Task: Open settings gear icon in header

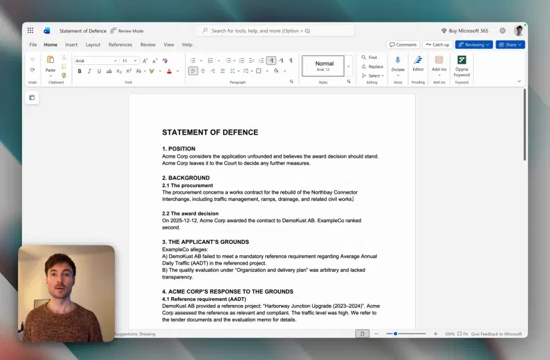Action: [x=503, y=30]
